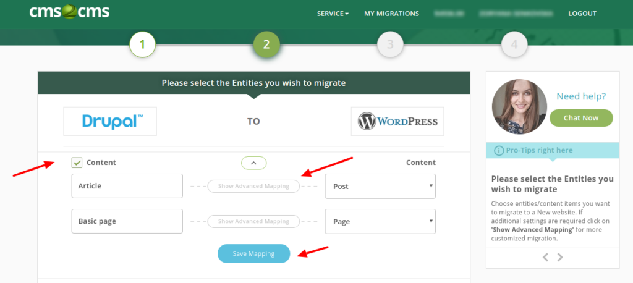The width and height of the screenshot is (633, 283).
Task: Click the left 'Content' label
Action: coord(101,163)
